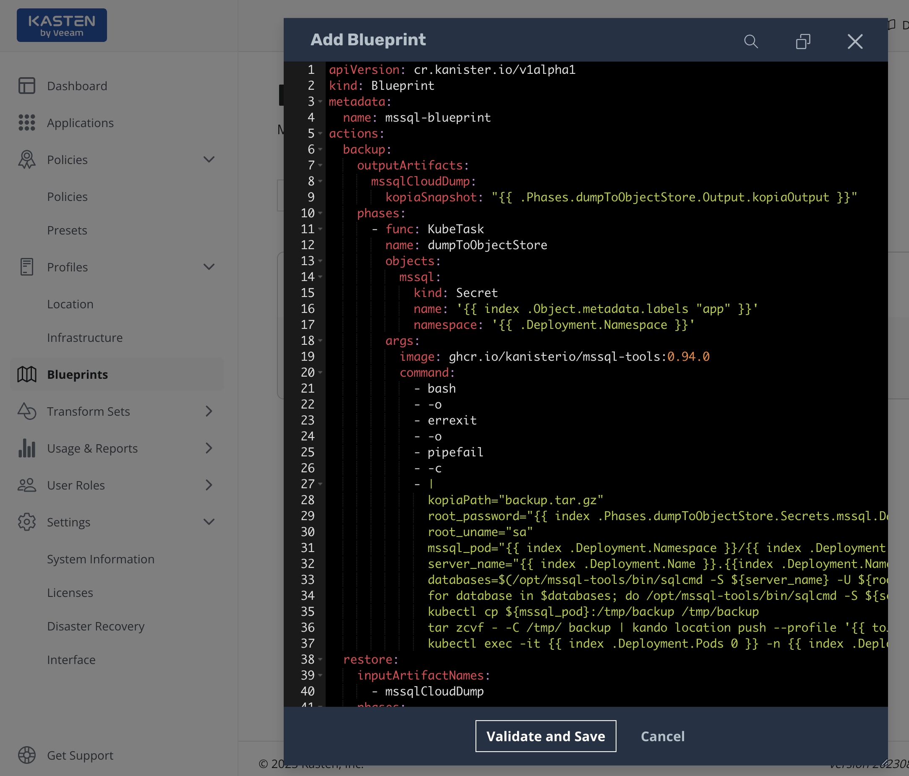Viewport: 909px width, 776px height.
Task: Fold the metadata block at line 3
Action: click(x=320, y=102)
